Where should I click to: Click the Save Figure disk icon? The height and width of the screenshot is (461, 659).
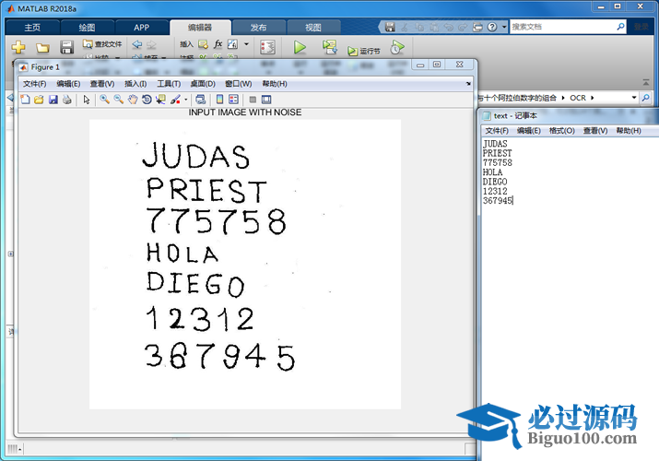point(53,100)
